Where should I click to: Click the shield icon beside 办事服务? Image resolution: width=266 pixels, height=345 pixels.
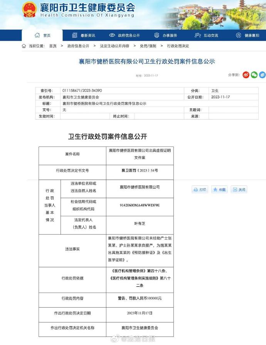click(157, 35)
